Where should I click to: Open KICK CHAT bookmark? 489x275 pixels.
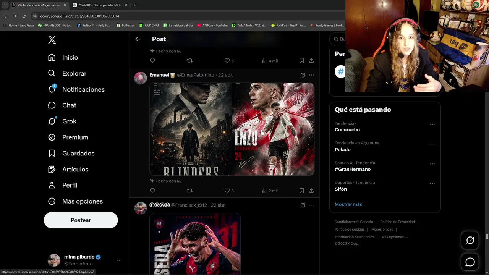(149, 26)
